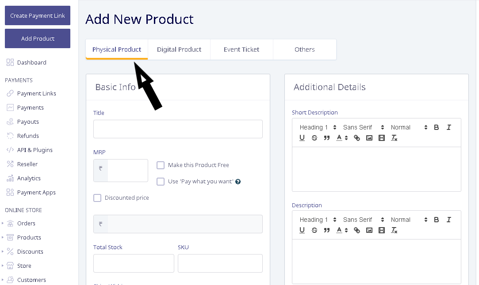The width and height of the screenshot is (479, 285).
Task: Click video icon in Short Description toolbar
Action: [x=382, y=138]
